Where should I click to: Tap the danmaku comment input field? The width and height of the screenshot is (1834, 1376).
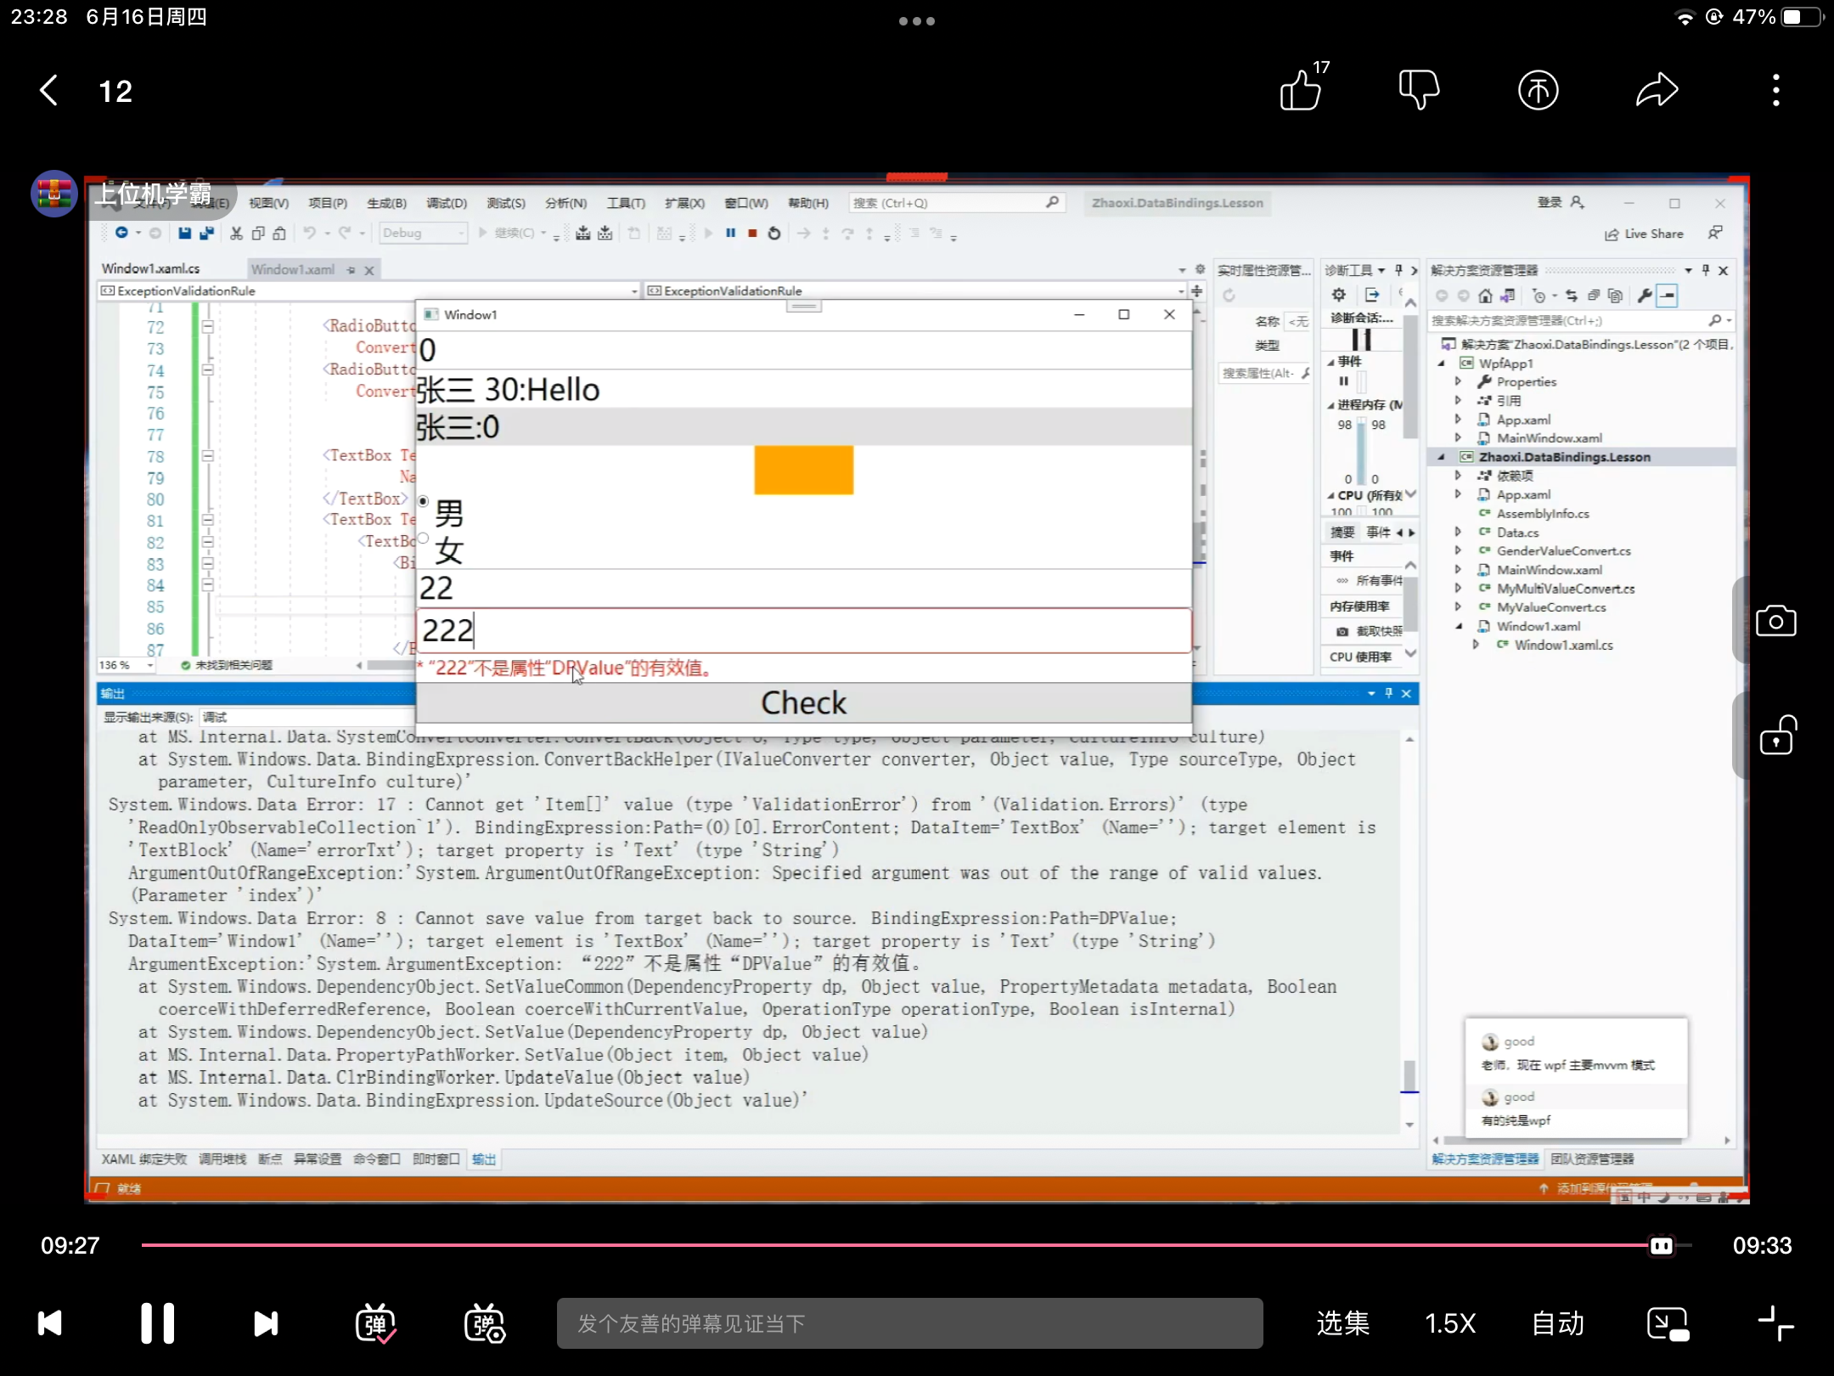point(909,1323)
